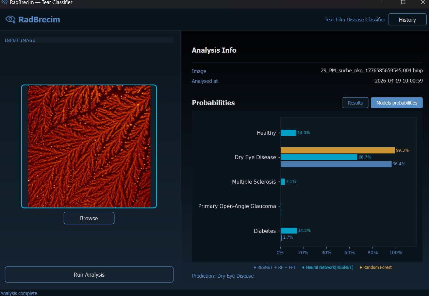
Task: Click the Neural Network 66.7% Dry Eye bar
Action: [319, 157]
